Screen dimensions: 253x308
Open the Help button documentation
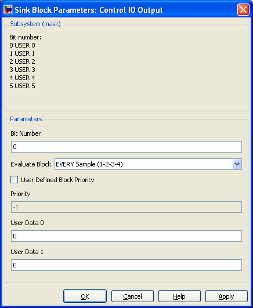pos(179,296)
